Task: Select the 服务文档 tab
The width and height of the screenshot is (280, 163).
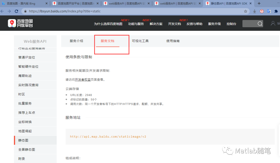Action: (108, 41)
